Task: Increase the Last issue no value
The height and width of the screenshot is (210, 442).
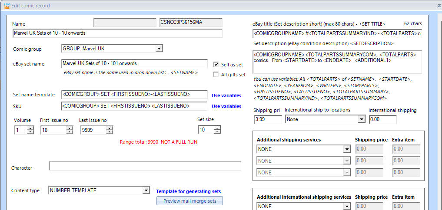Action: pos(110,128)
